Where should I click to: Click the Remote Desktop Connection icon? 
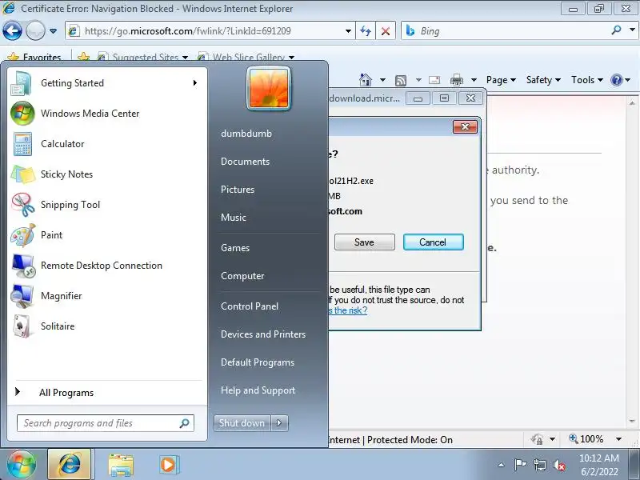coord(23,266)
